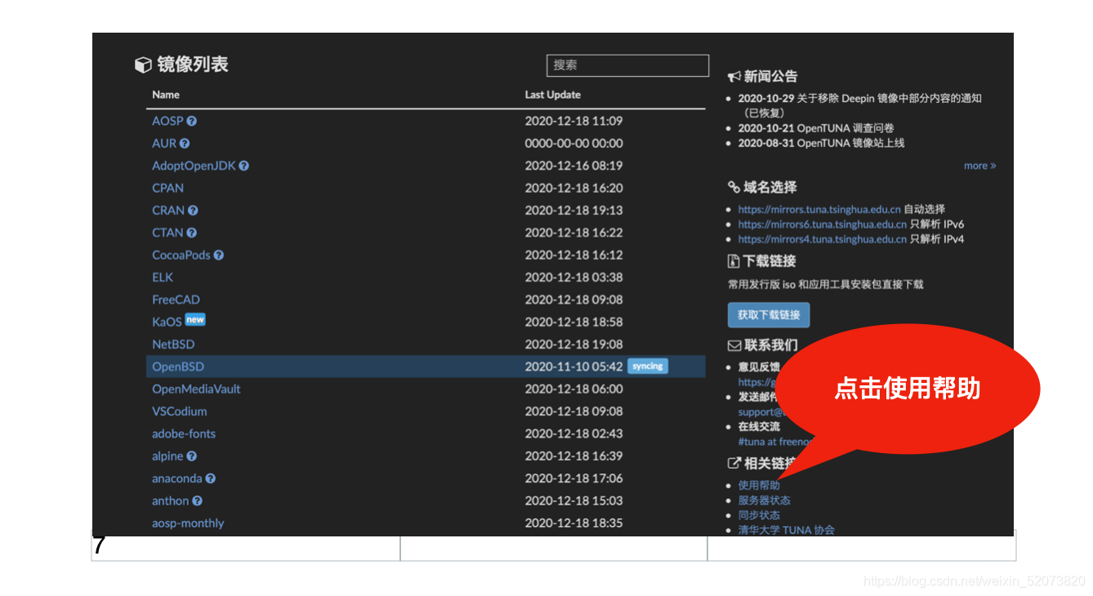Image resolution: width=1093 pixels, height=596 pixels.
Task: Click the help icon beside anthon
Action: point(198,501)
